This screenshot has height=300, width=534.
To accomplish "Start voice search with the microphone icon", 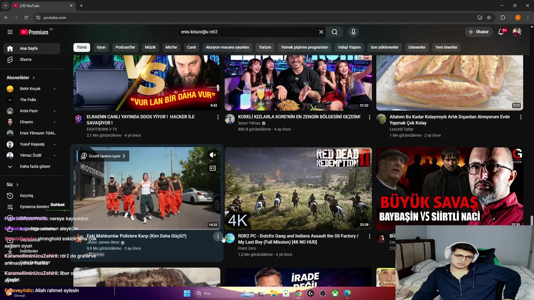I will (353, 32).
